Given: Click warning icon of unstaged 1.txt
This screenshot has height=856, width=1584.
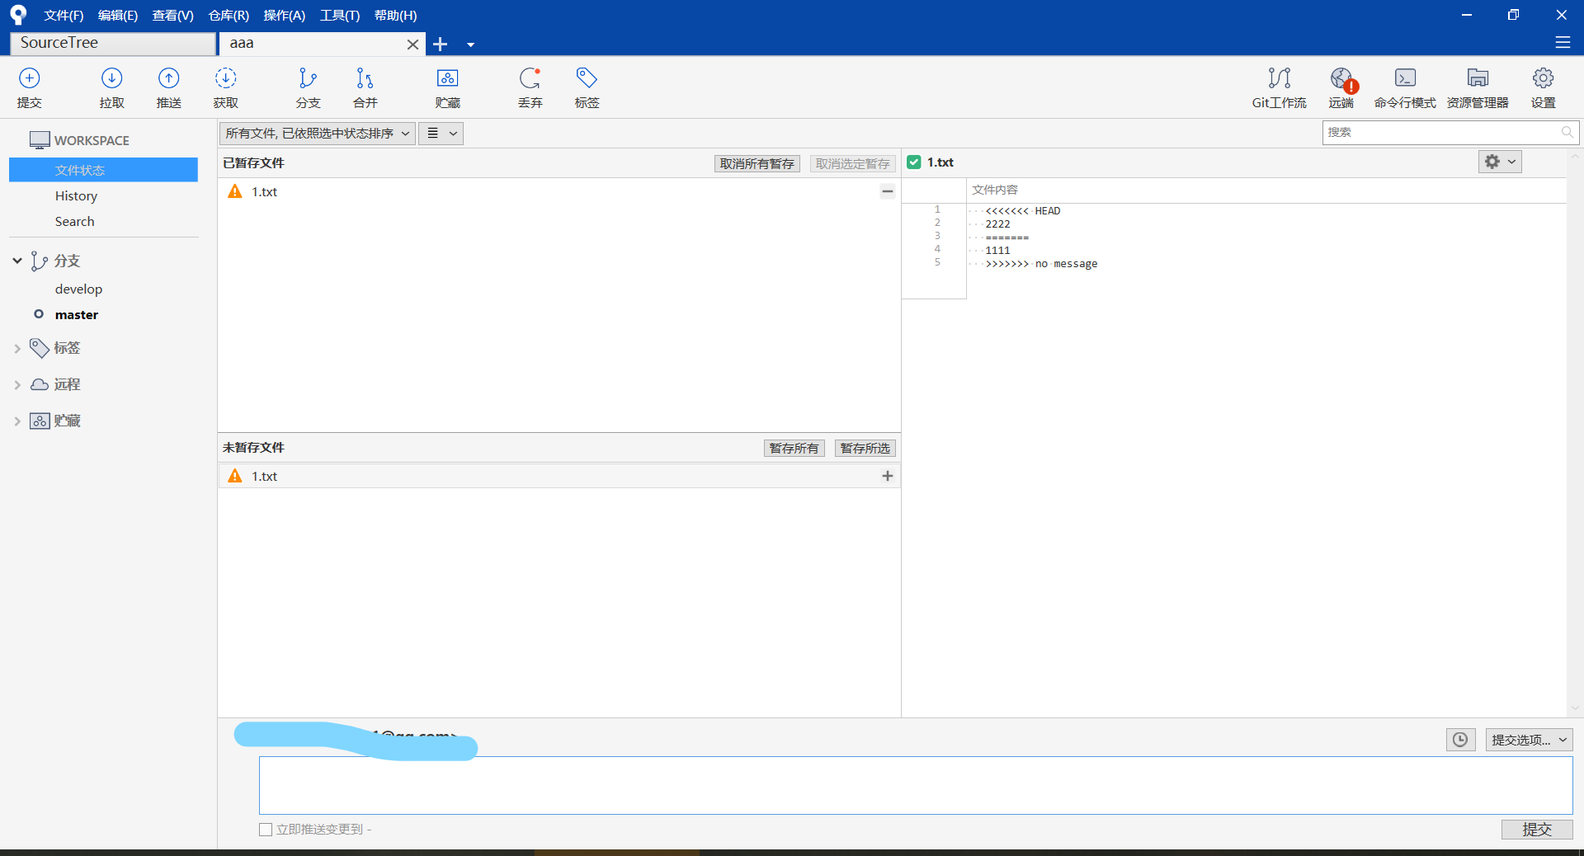Looking at the screenshot, I should (235, 476).
